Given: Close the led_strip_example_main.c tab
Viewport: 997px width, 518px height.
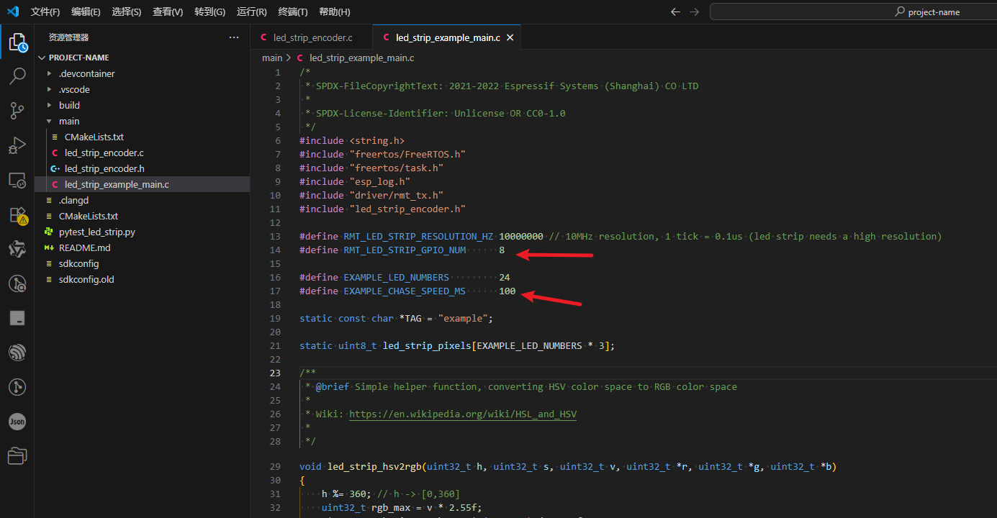Looking at the screenshot, I should 510,37.
